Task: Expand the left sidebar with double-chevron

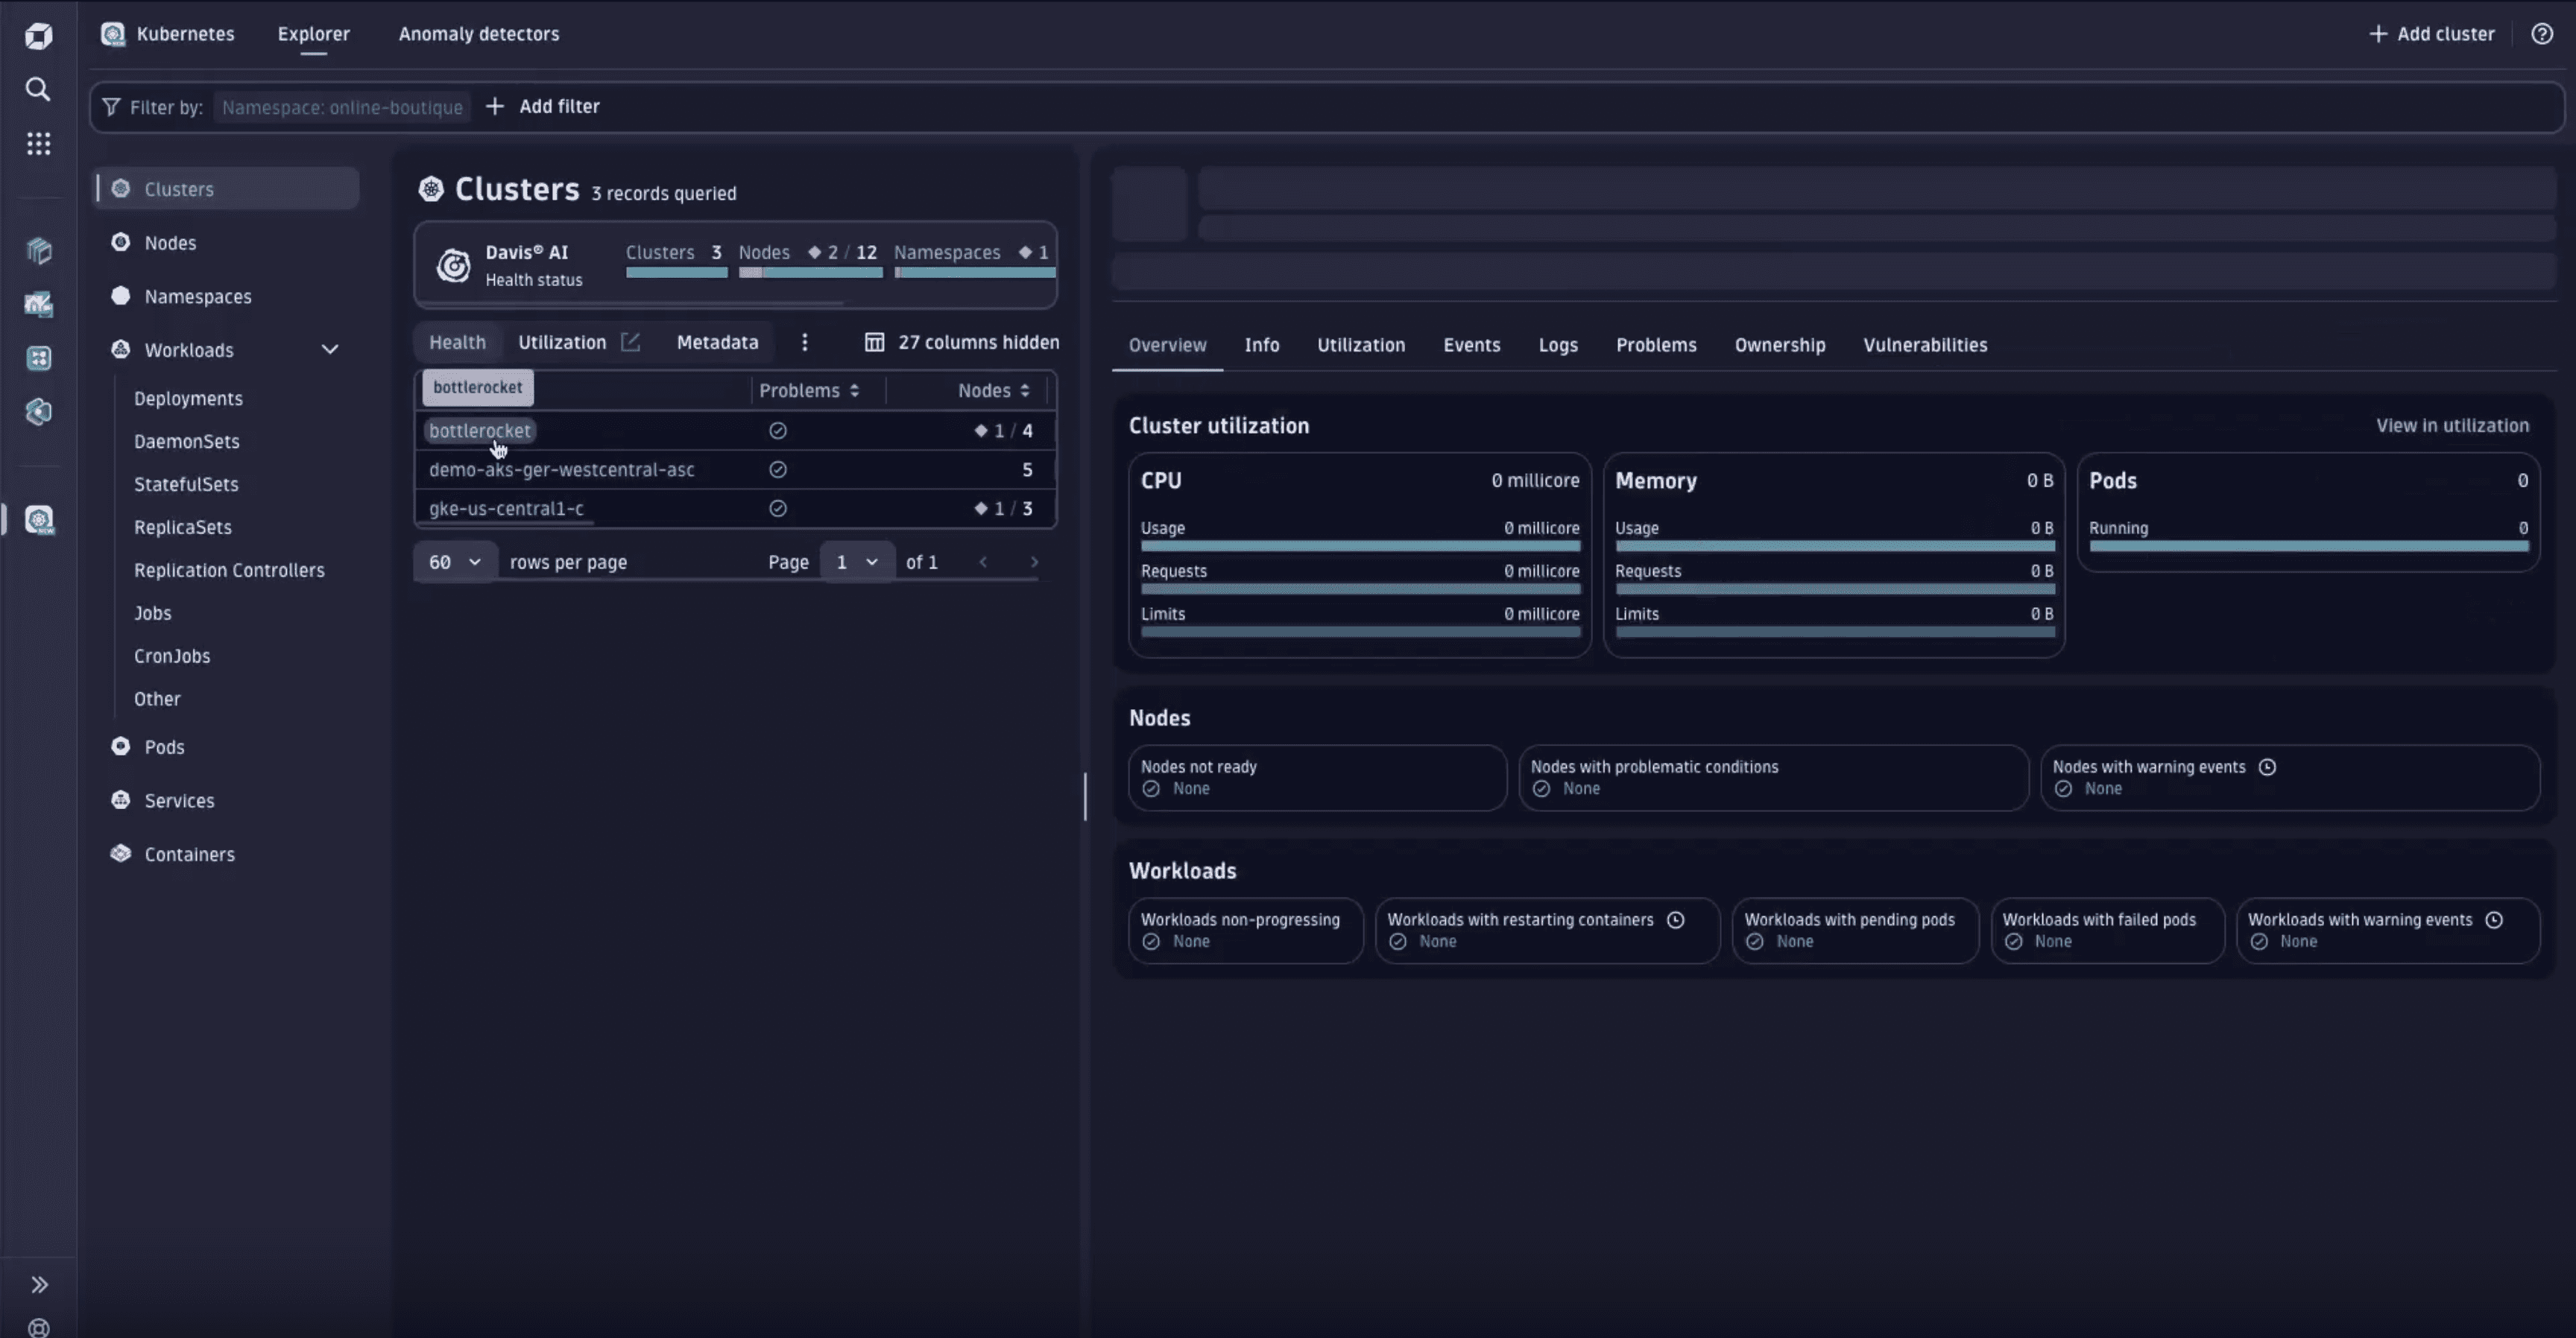Action: coord(39,1284)
